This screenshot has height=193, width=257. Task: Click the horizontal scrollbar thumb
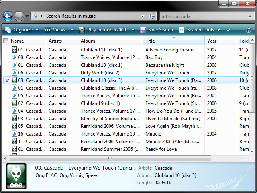click(110, 158)
